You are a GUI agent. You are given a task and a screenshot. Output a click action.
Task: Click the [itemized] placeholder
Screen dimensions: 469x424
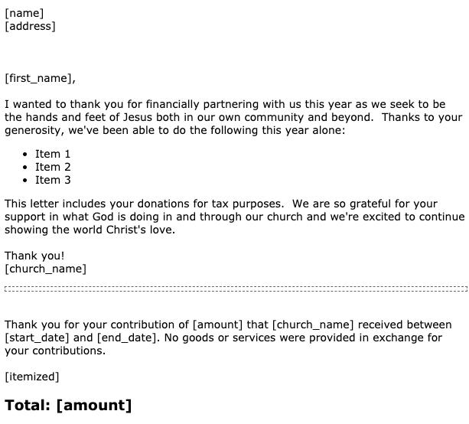pyautogui.click(x=31, y=376)
